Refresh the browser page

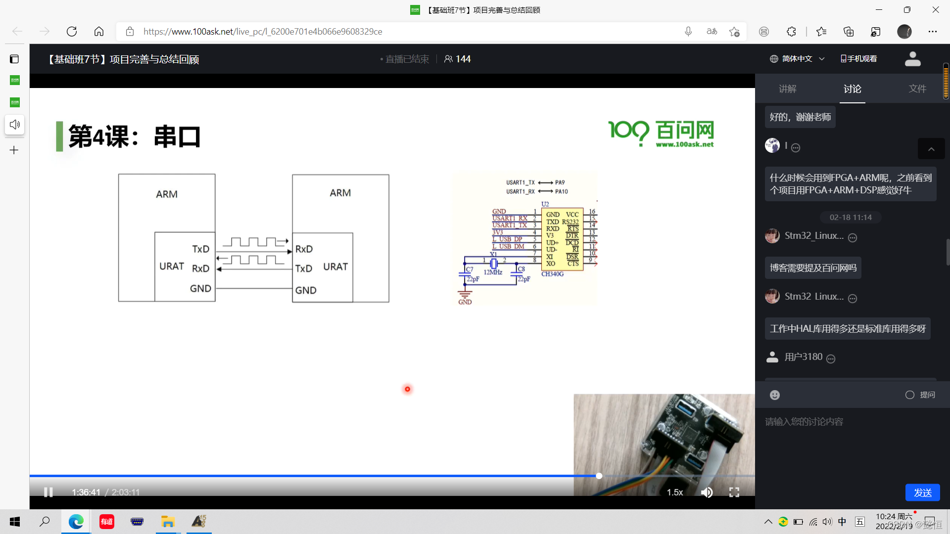pyautogui.click(x=72, y=32)
